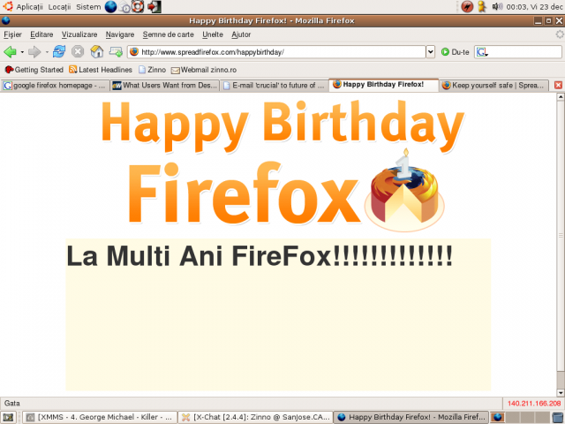Open the Forward button history dropdown
Screen dimensions: 565x424
[x=46, y=52]
